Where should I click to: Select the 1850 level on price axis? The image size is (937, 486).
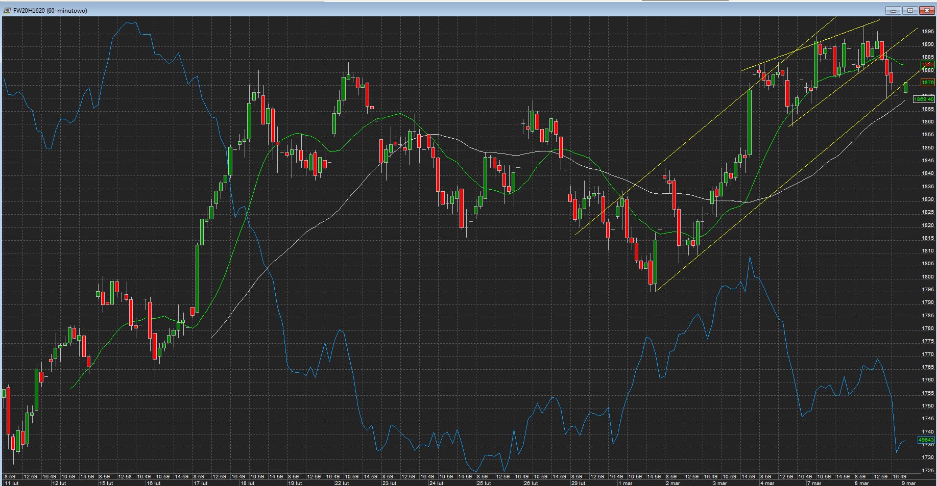coord(928,148)
